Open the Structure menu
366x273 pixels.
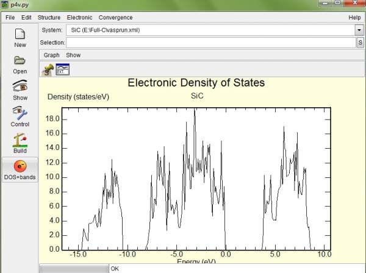pos(49,18)
